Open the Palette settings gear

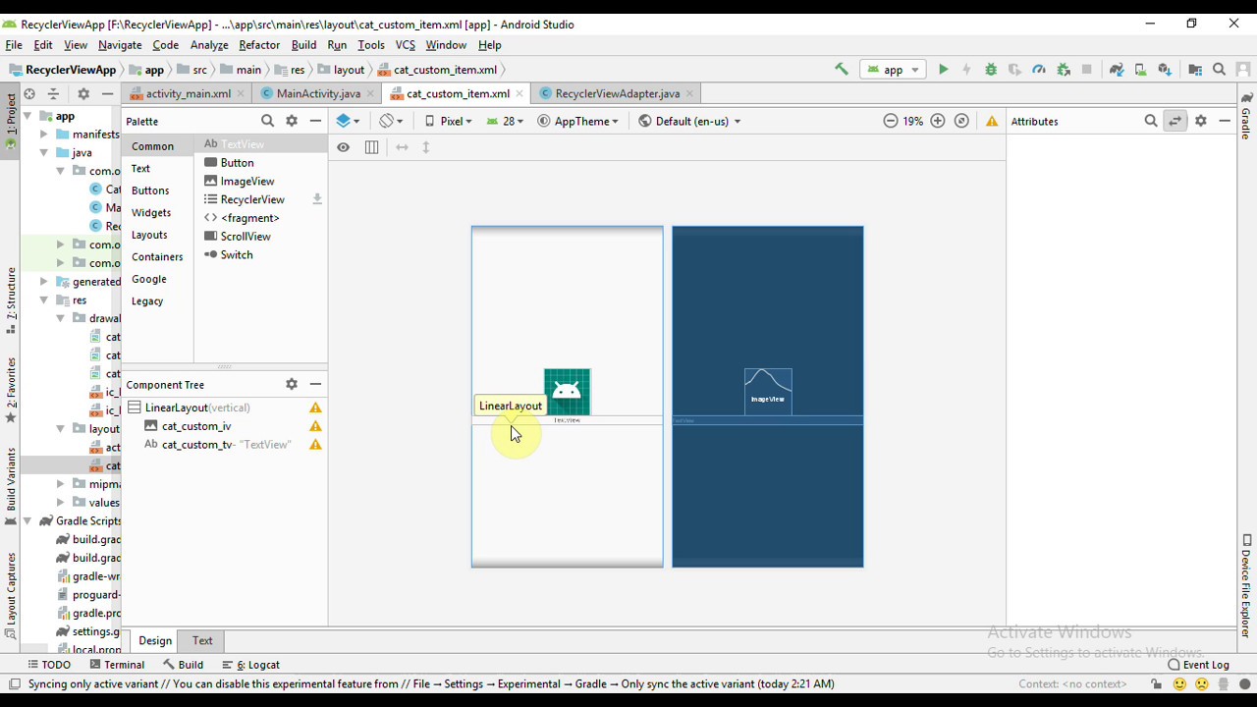[x=292, y=121]
